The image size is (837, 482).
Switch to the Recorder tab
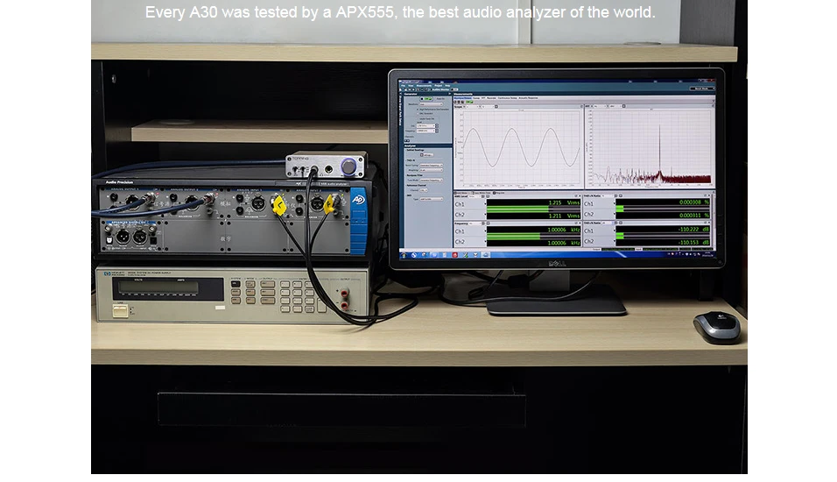491,98
